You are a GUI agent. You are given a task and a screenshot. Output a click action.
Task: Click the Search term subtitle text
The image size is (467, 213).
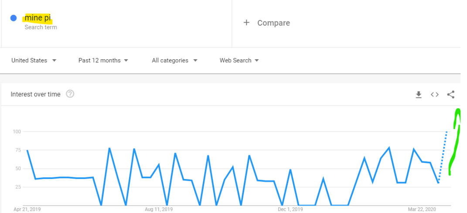[x=41, y=27]
